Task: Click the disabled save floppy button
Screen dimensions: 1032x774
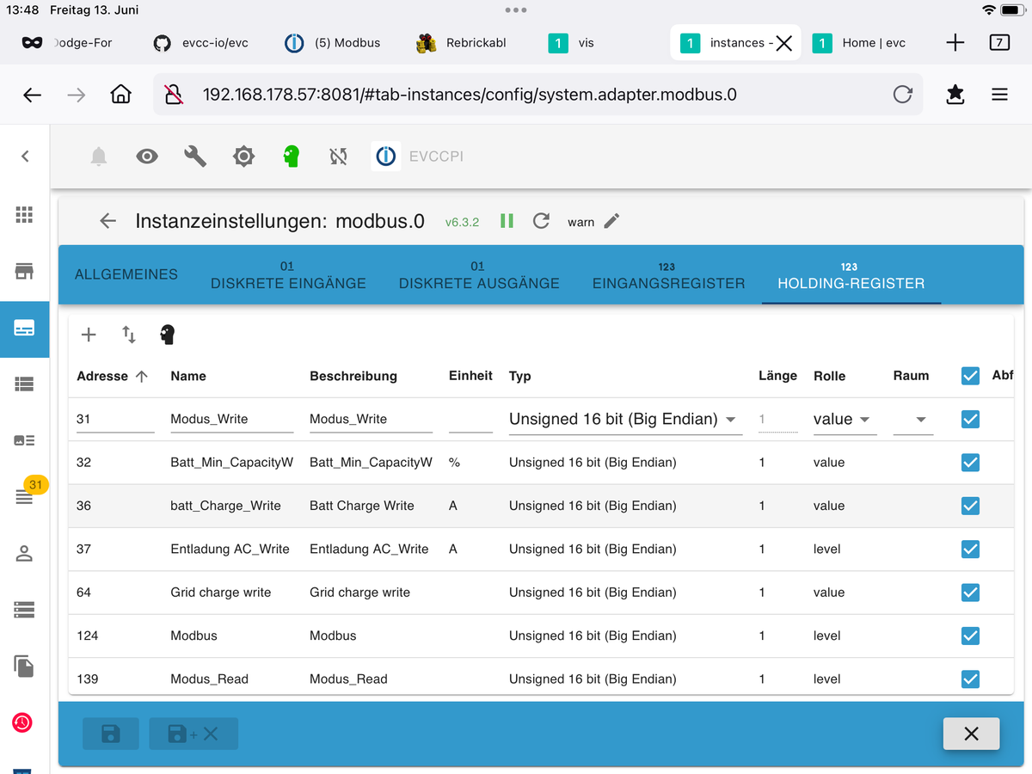Action: coord(111,734)
